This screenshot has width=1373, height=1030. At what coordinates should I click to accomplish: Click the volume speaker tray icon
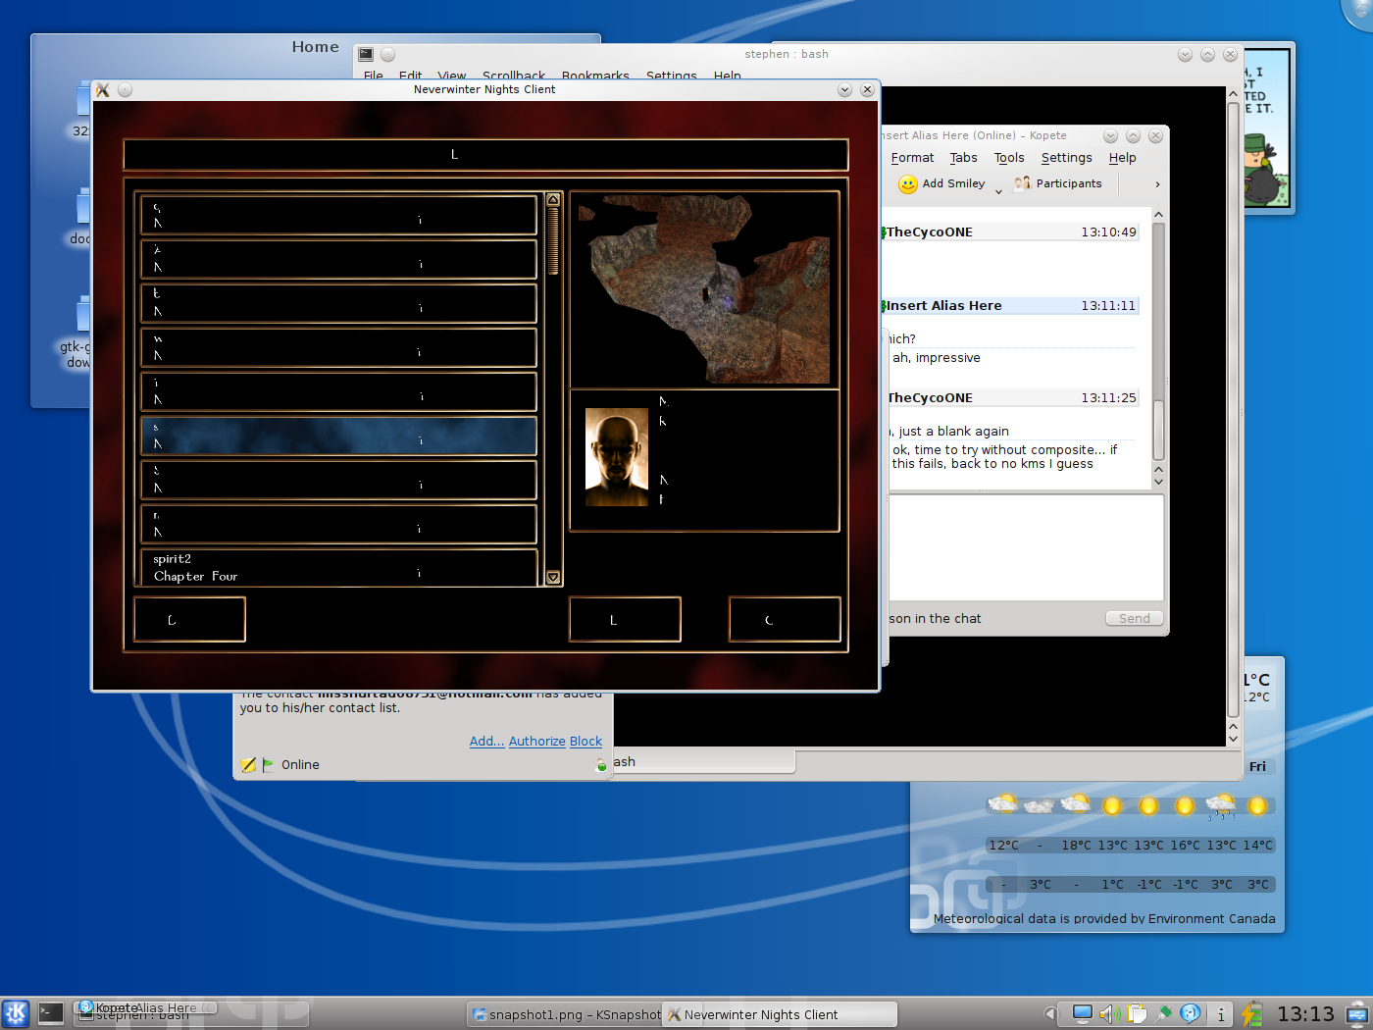click(1109, 1013)
